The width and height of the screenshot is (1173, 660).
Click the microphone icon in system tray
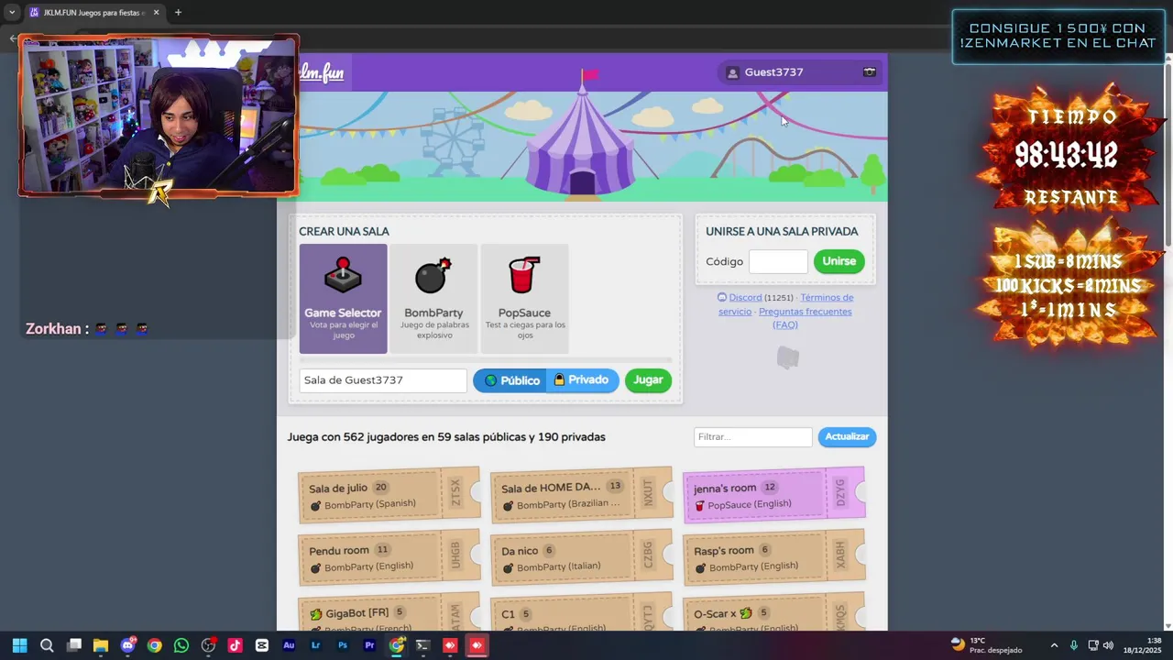(1073, 645)
